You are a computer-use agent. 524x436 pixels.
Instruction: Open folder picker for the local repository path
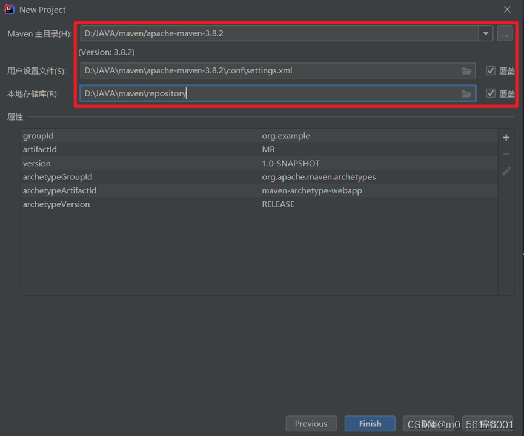[466, 93]
